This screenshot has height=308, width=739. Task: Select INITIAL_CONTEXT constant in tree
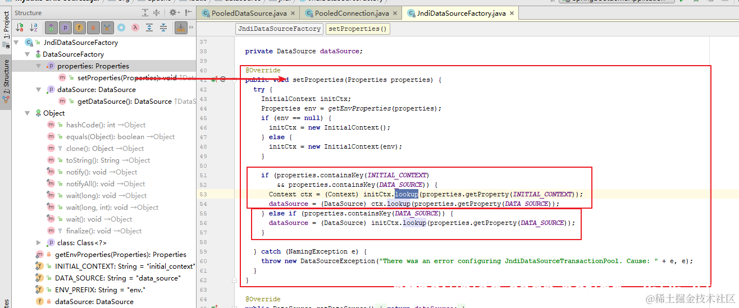pos(125,266)
